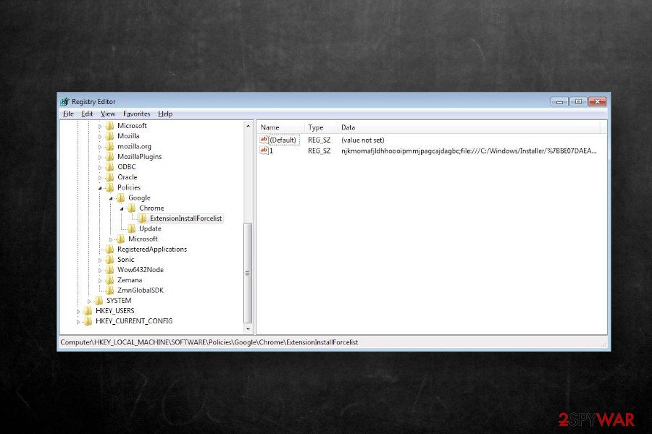This screenshot has height=434, width=652.
Task: Click the MozillaPlugins folder icon
Action: 110,156
